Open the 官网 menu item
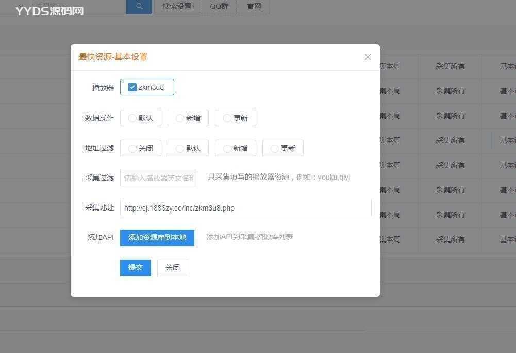The height and width of the screenshot is (353, 516). pos(254,7)
